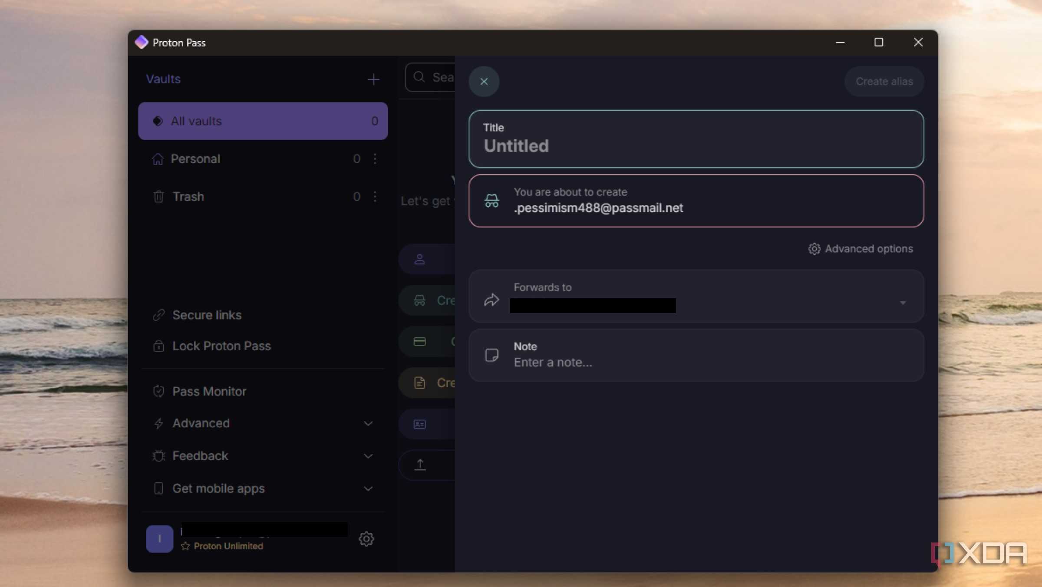Click the create alias shortcut button
The width and height of the screenshot is (1042, 587).
tap(427, 300)
